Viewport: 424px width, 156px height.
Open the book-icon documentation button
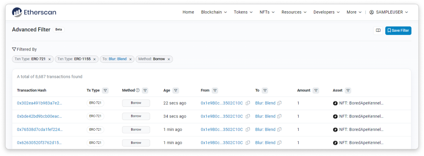click(x=378, y=31)
